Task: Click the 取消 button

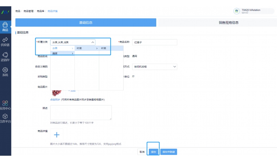Action: pyautogui.click(x=142, y=152)
